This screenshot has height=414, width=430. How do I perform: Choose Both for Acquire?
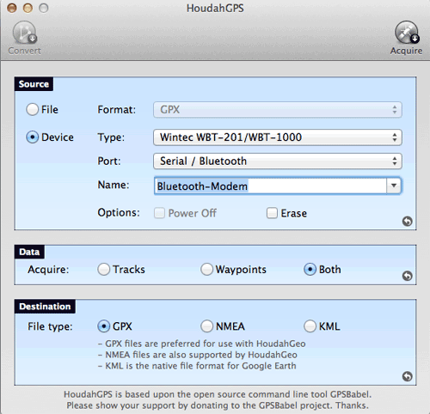(x=310, y=270)
